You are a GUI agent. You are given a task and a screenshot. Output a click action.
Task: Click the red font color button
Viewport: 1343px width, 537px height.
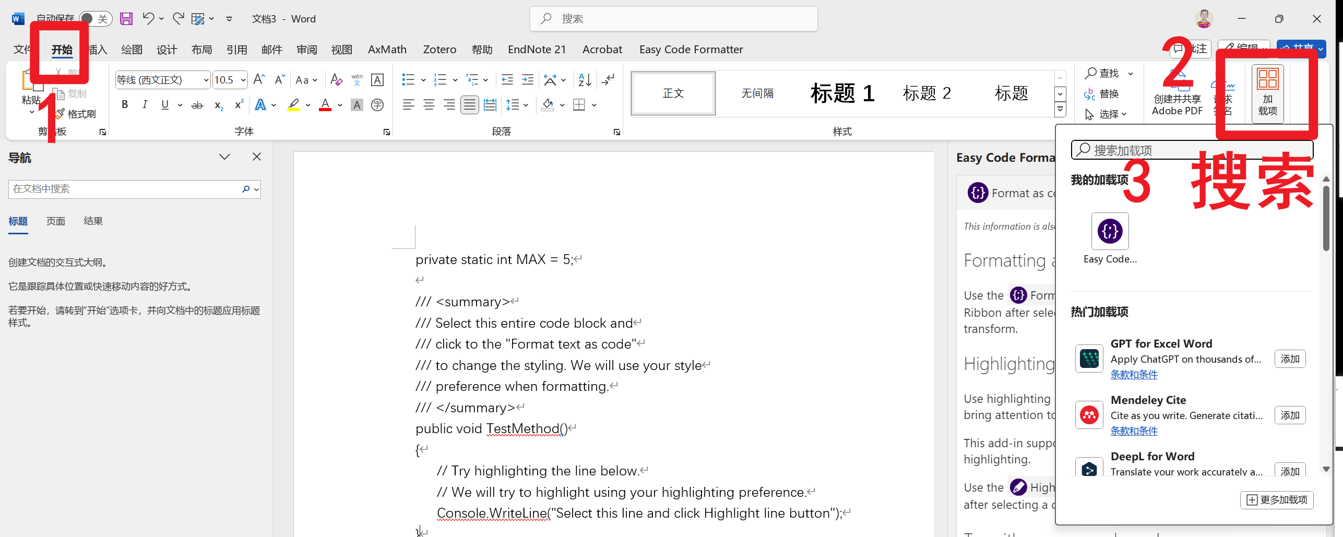(x=325, y=105)
